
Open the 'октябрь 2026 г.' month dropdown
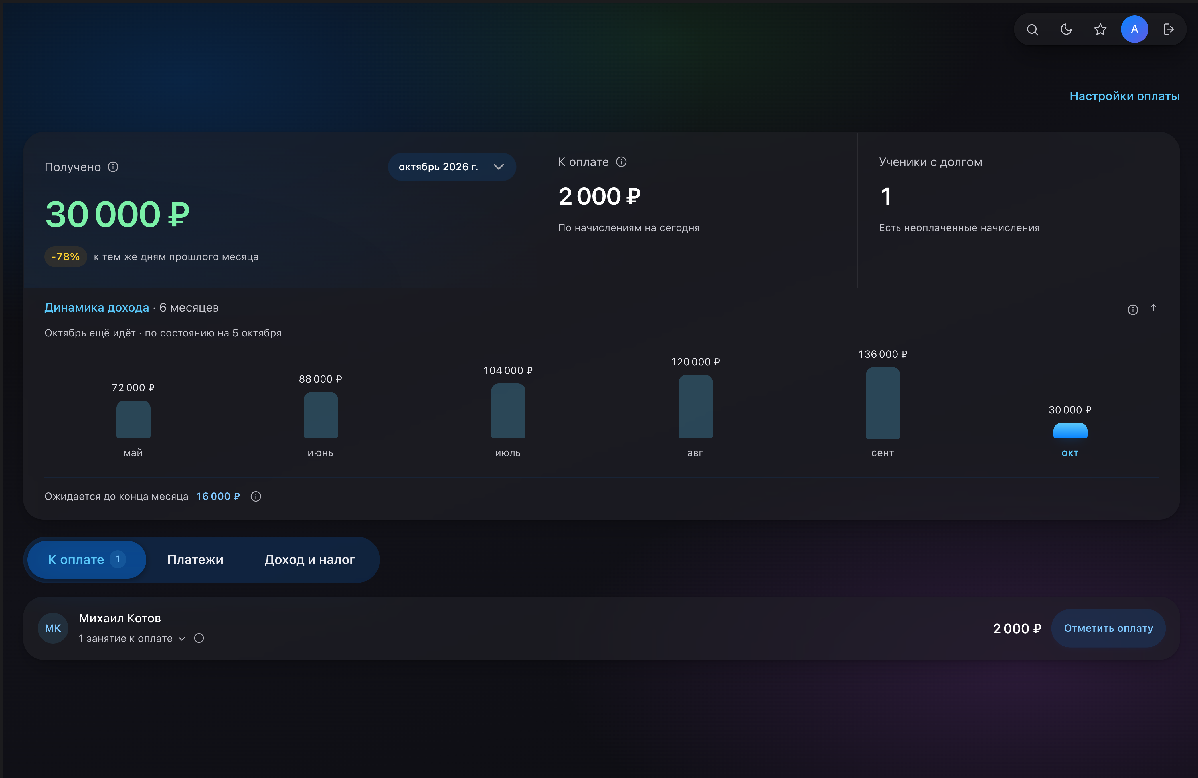[x=452, y=167]
